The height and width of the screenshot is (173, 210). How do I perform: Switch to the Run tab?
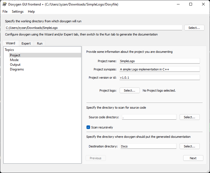pyautogui.click(x=40, y=43)
